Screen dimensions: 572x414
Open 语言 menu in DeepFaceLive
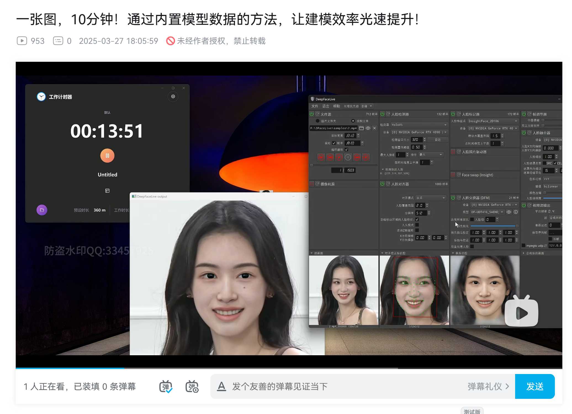tap(326, 106)
